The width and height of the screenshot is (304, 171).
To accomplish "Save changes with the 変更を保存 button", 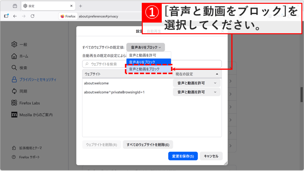I will tap(183, 156).
